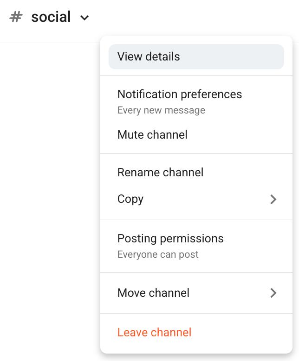The height and width of the screenshot is (361, 299).
Task: Open Posting permissions settings
Action: coord(170,238)
